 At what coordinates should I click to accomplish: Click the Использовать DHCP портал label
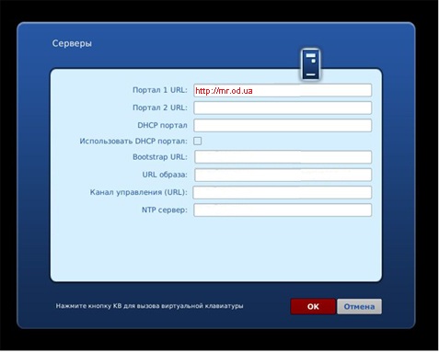pyautogui.click(x=133, y=142)
